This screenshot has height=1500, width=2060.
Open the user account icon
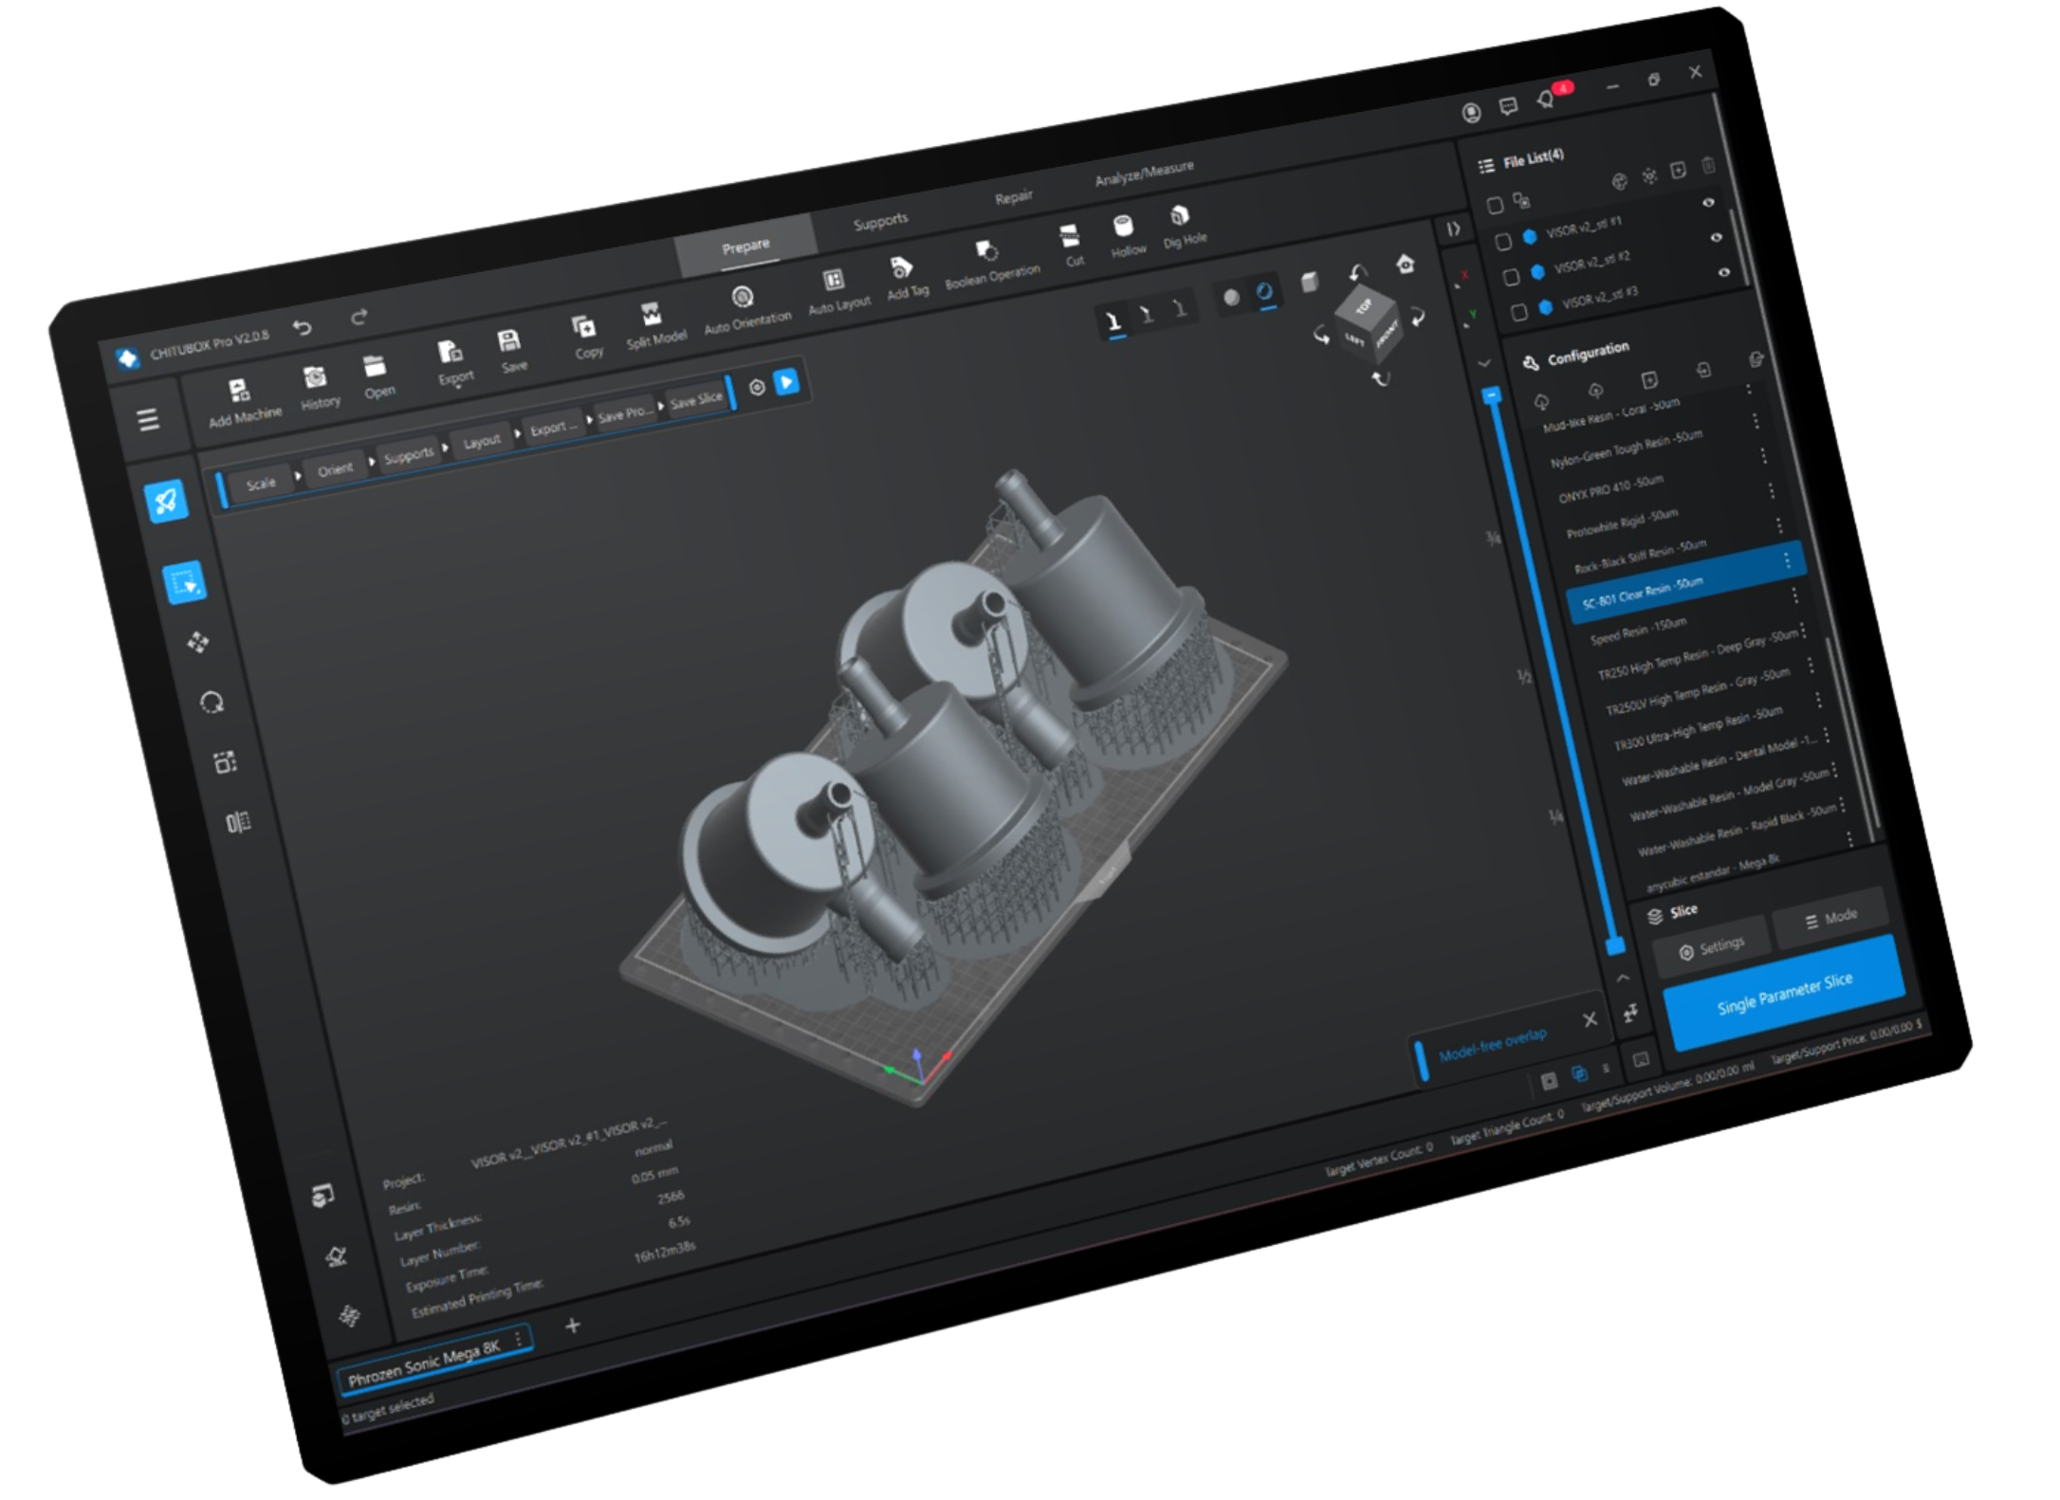click(x=1471, y=113)
